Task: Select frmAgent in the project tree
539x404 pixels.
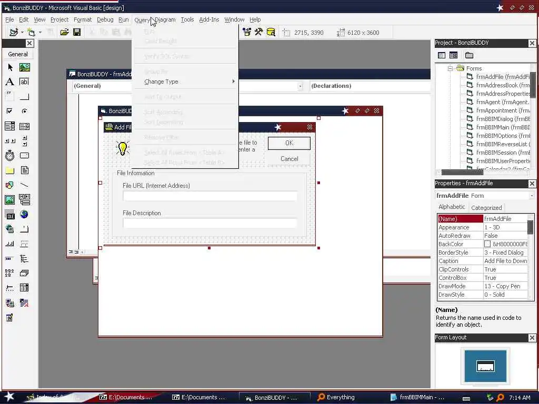Action: click(498, 102)
